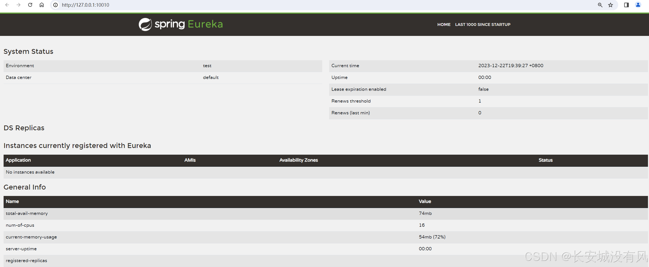Click the Status column header
649x267 pixels.
pos(545,160)
